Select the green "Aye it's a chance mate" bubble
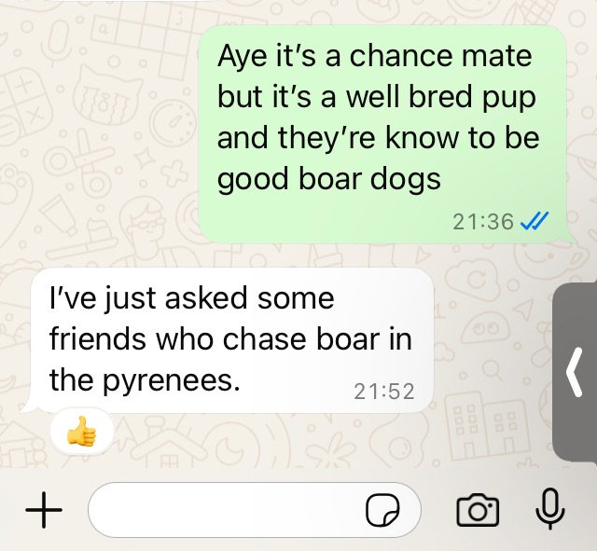Viewport: 597px width, 551px height. (x=382, y=134)
